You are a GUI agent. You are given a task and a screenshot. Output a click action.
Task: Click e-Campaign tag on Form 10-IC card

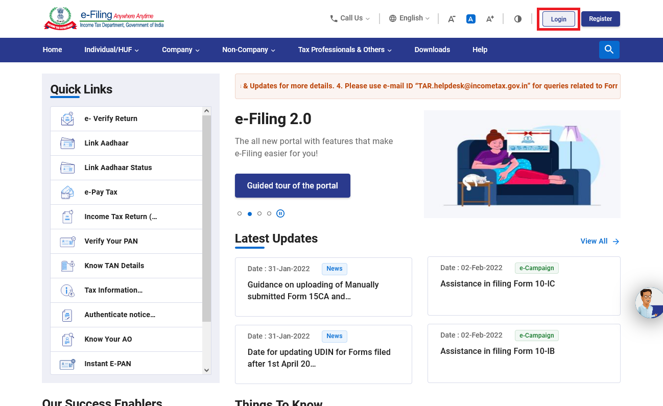point(536,268)
